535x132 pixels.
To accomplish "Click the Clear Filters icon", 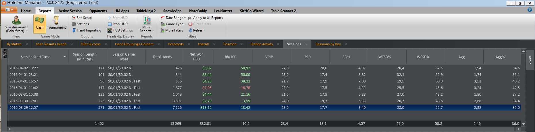I will click(x=190, y=24).
